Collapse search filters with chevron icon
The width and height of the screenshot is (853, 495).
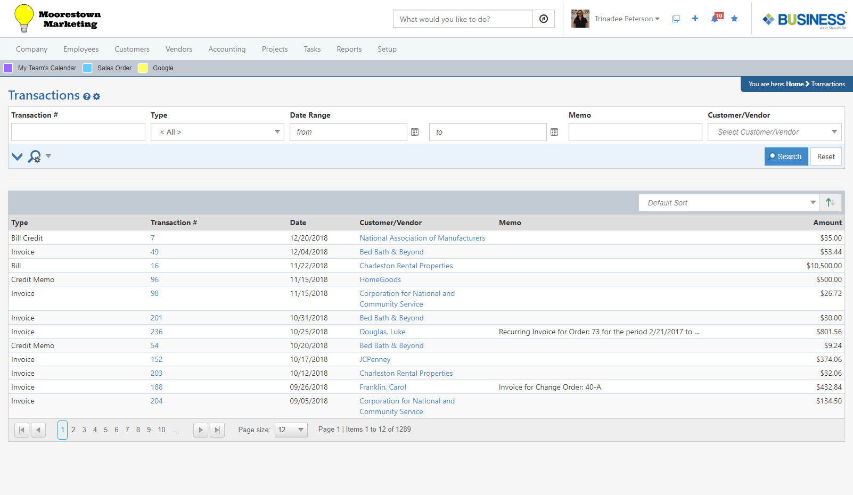[17, 156]
